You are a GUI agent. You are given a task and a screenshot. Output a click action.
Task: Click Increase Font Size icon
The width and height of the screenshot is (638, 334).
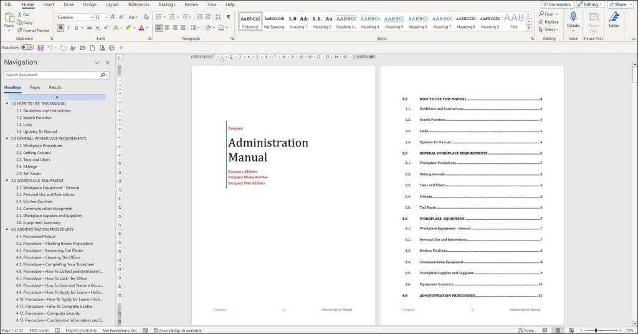pyautogui.click(x=113, y=17)
